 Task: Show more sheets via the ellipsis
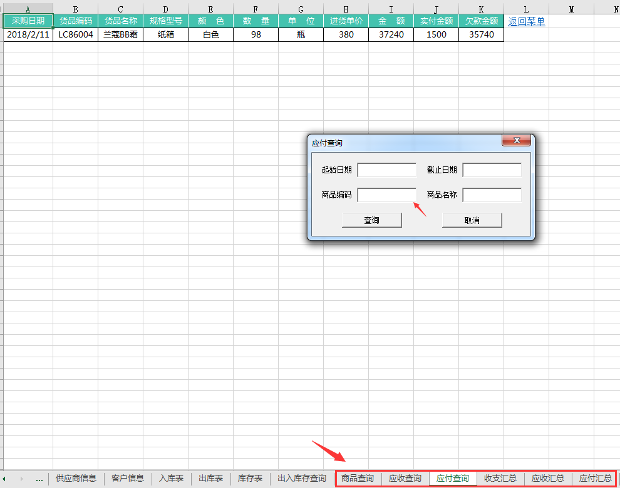click(x=39, y=479)
